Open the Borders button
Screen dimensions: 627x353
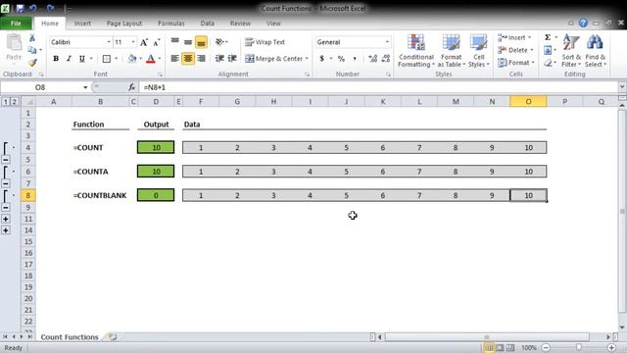pos(107,59)
